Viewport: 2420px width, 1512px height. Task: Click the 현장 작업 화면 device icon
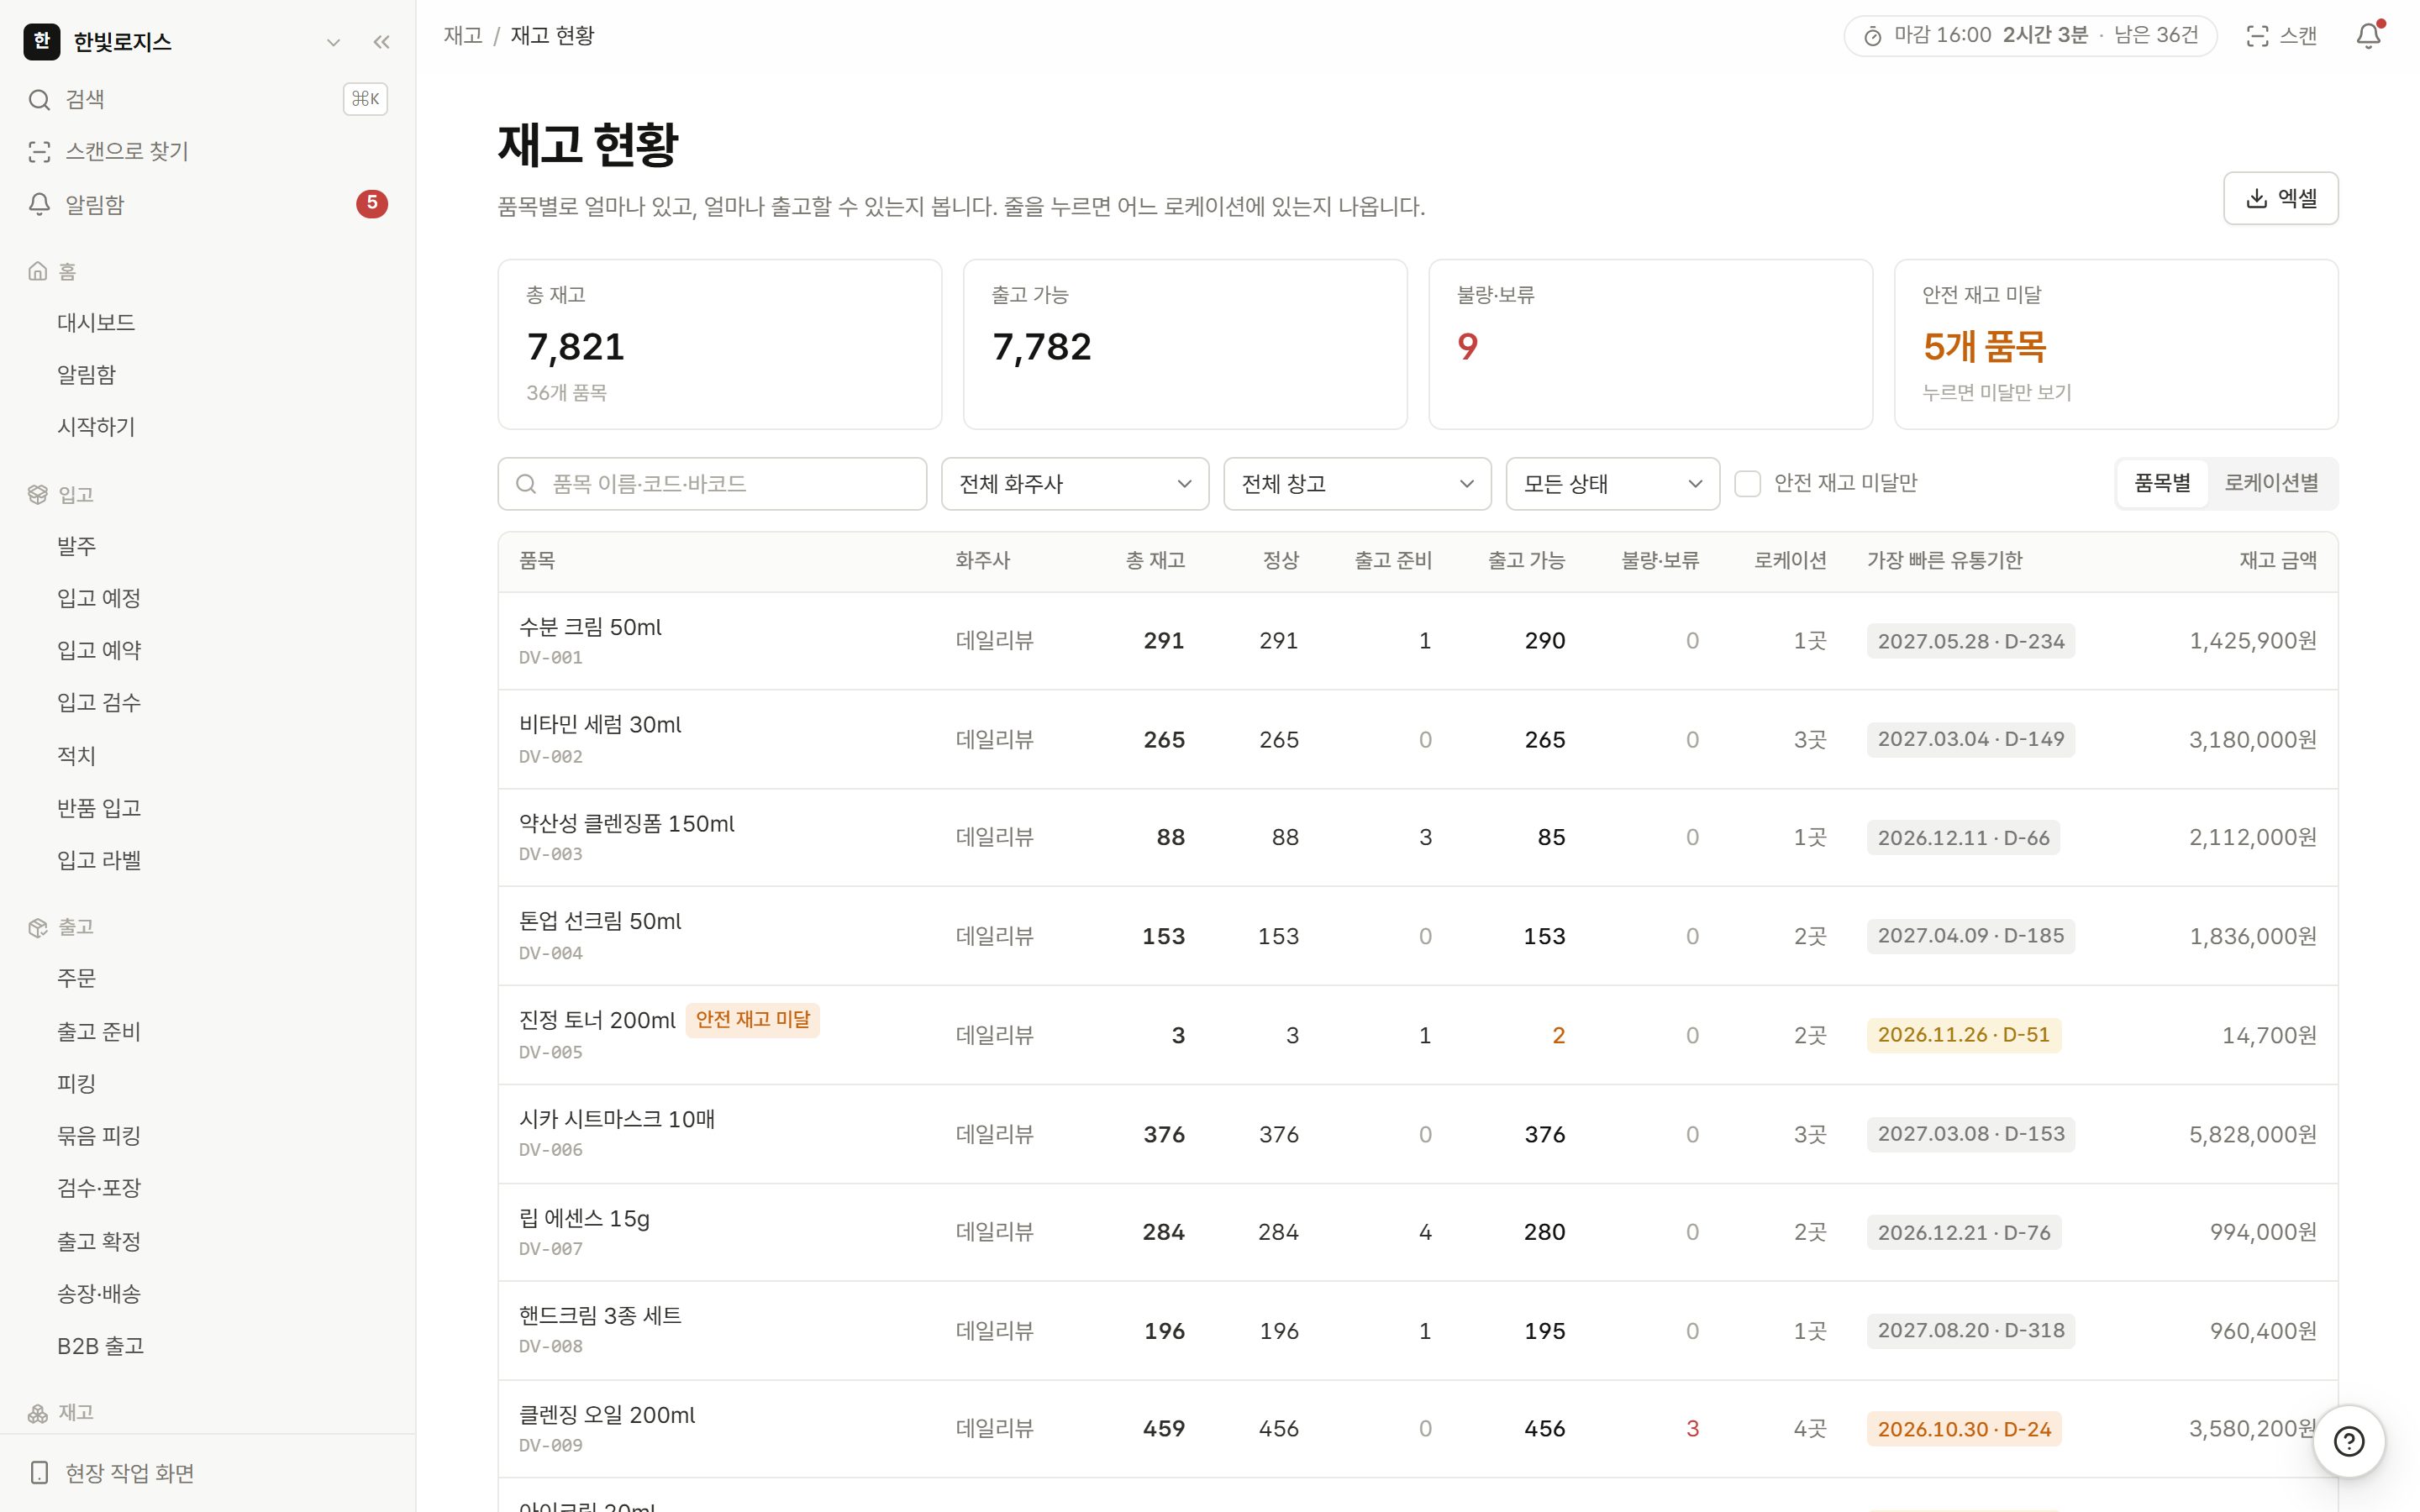coord(39,1472)
